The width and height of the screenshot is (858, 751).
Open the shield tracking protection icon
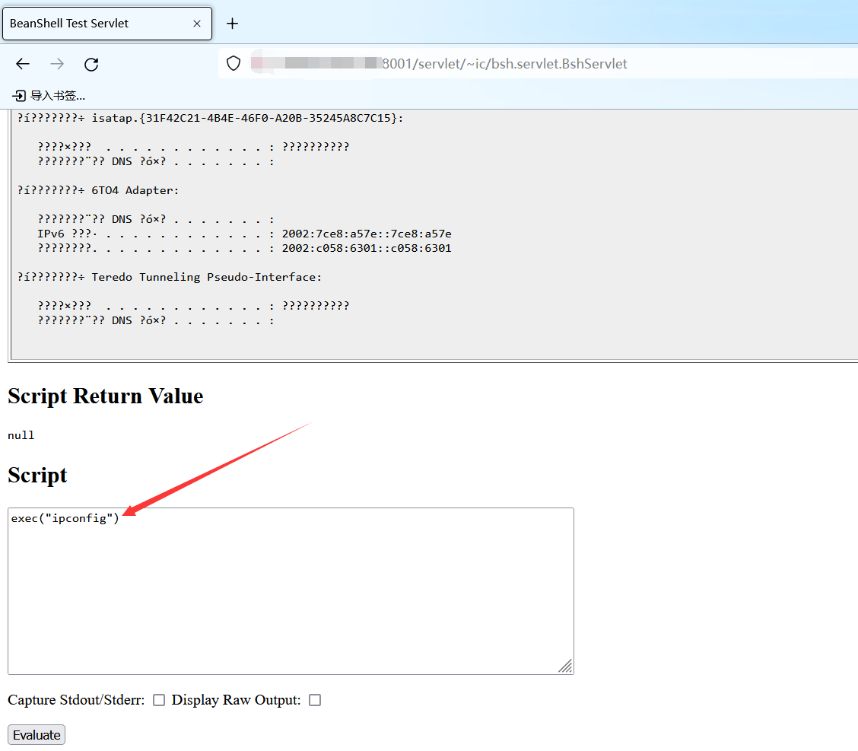coord(234,64)
